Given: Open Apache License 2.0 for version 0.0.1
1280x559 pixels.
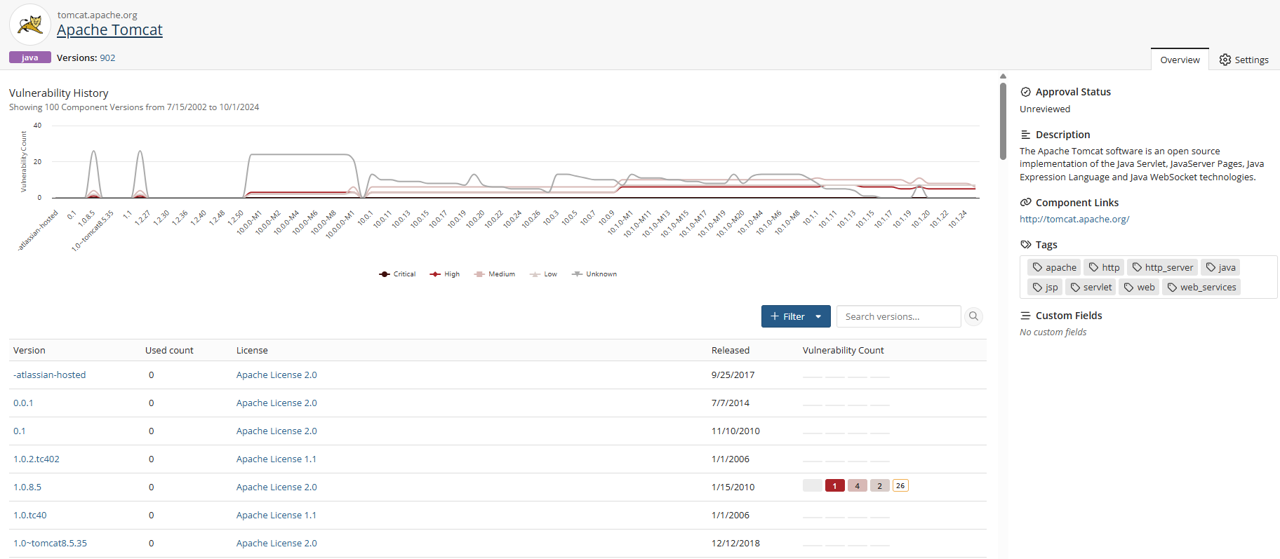Looking at the screenshot, I should tap(276, 403).
